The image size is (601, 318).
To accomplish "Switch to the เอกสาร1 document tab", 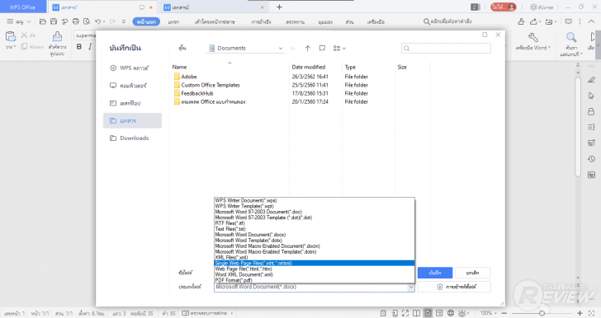I will pos(102,7).
